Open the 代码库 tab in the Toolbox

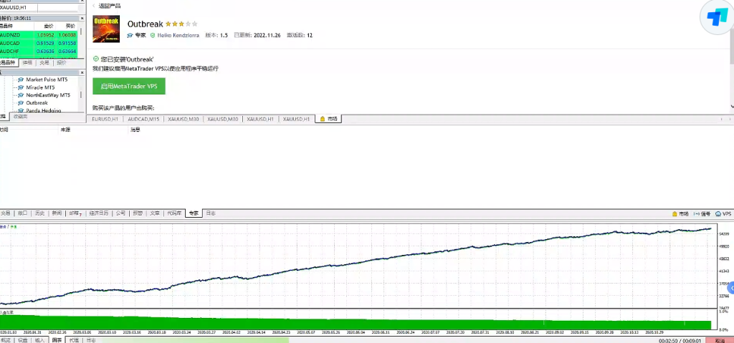[174, 213]
